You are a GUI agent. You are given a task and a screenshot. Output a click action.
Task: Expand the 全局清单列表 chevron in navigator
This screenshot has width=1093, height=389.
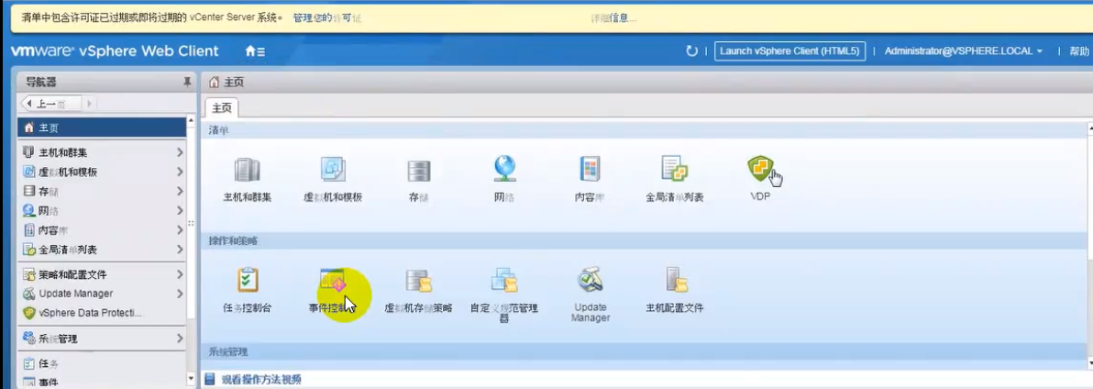click(x=179, y=250)
